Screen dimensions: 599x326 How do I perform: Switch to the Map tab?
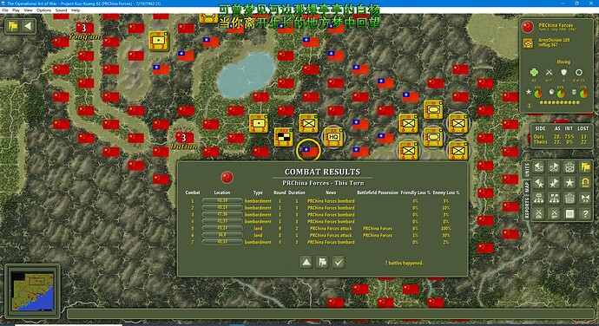tap(527, 187)
